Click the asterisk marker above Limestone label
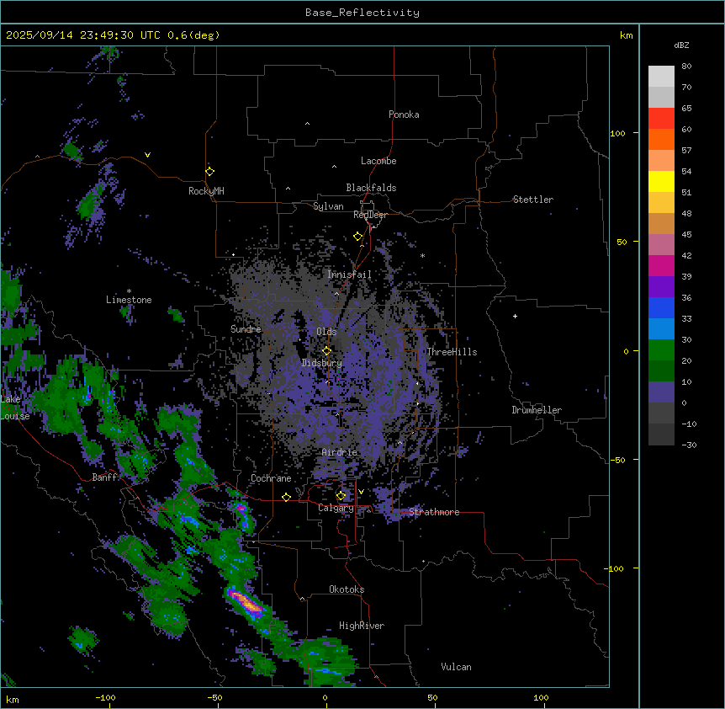The width and height of the screenshot is (725, 709). point(129,291)
